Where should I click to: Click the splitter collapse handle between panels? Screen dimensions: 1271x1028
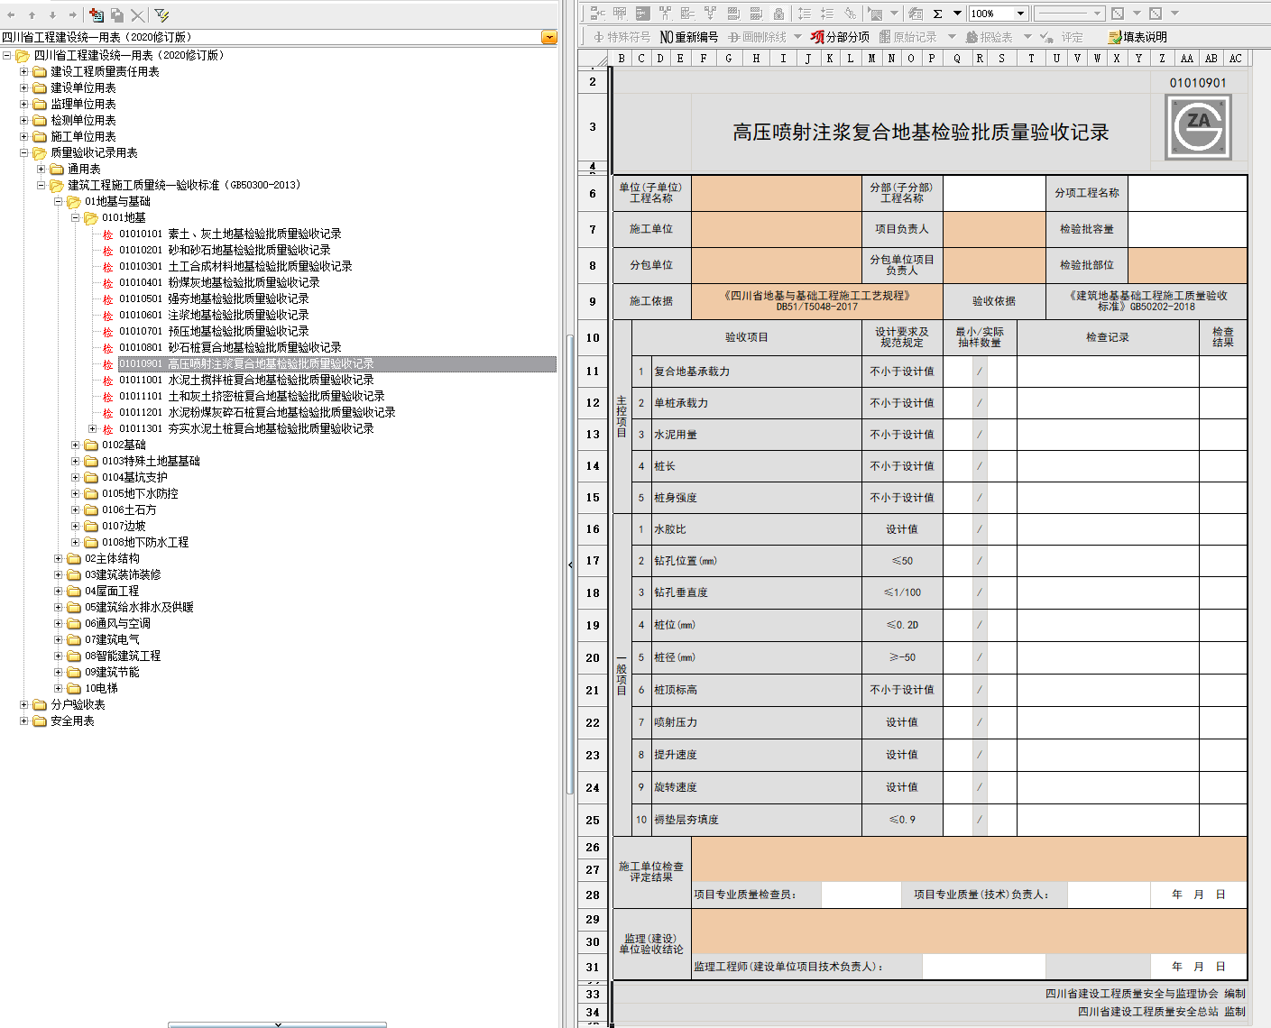570,564
